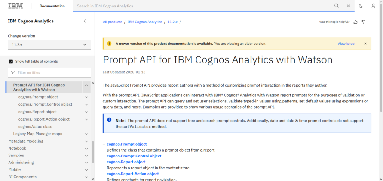
Task: Collapse the sidebar with the left chevron
Action: click(85, 21)
